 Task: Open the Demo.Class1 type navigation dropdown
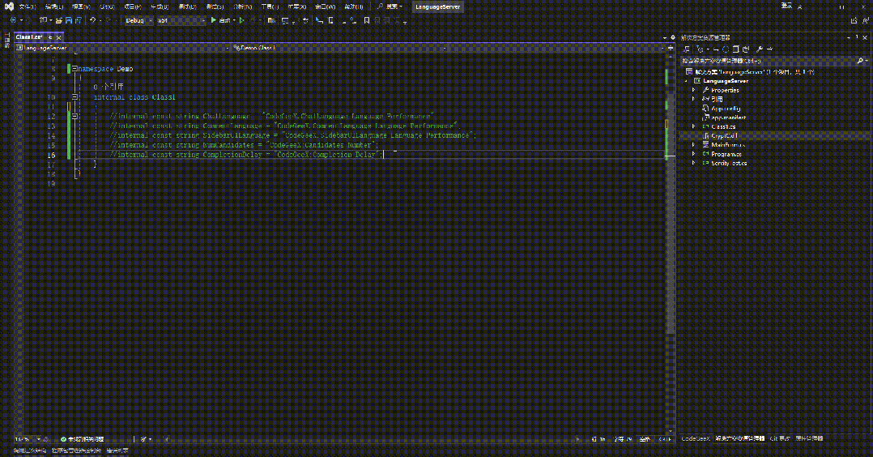(x=339, y=48)
